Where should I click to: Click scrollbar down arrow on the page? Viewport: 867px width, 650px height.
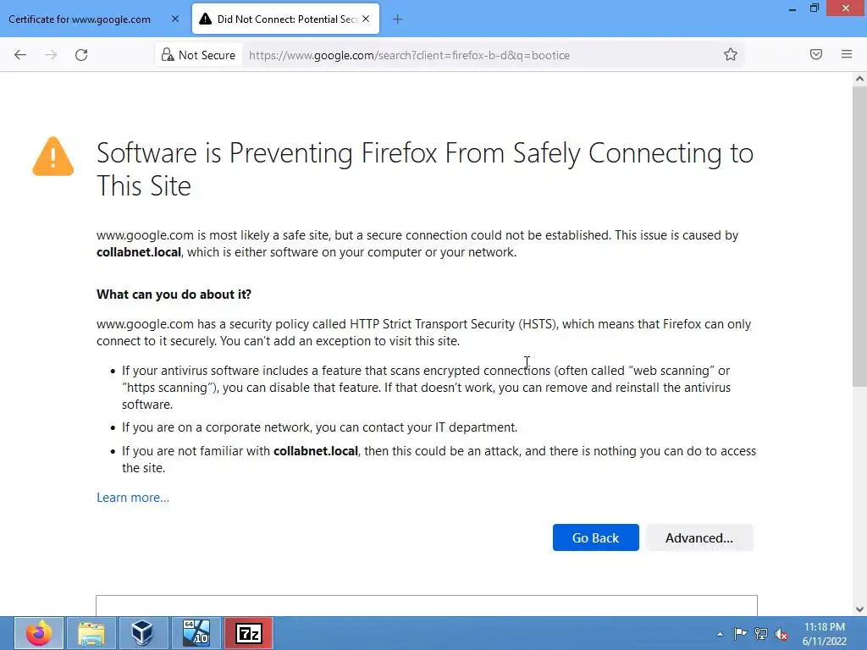[x=859, y=609]
